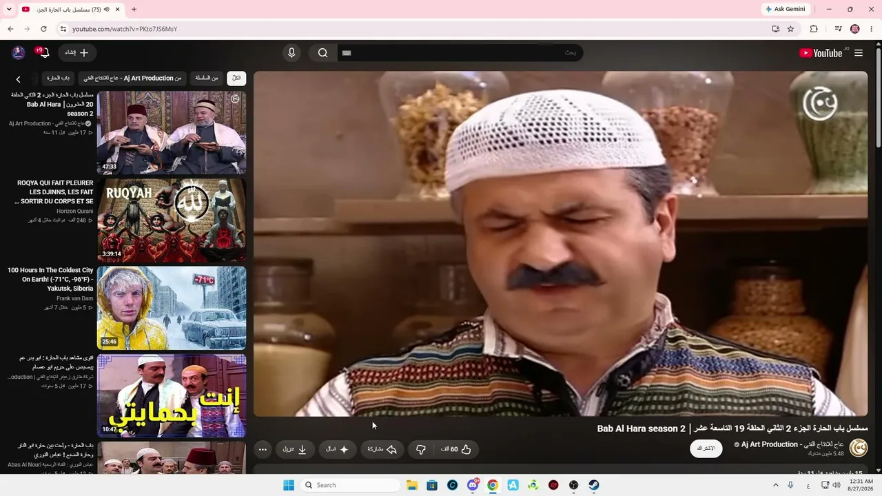Dislike the video with thumbs down
Screen dimensions: 882x496
tap(420, 450)
